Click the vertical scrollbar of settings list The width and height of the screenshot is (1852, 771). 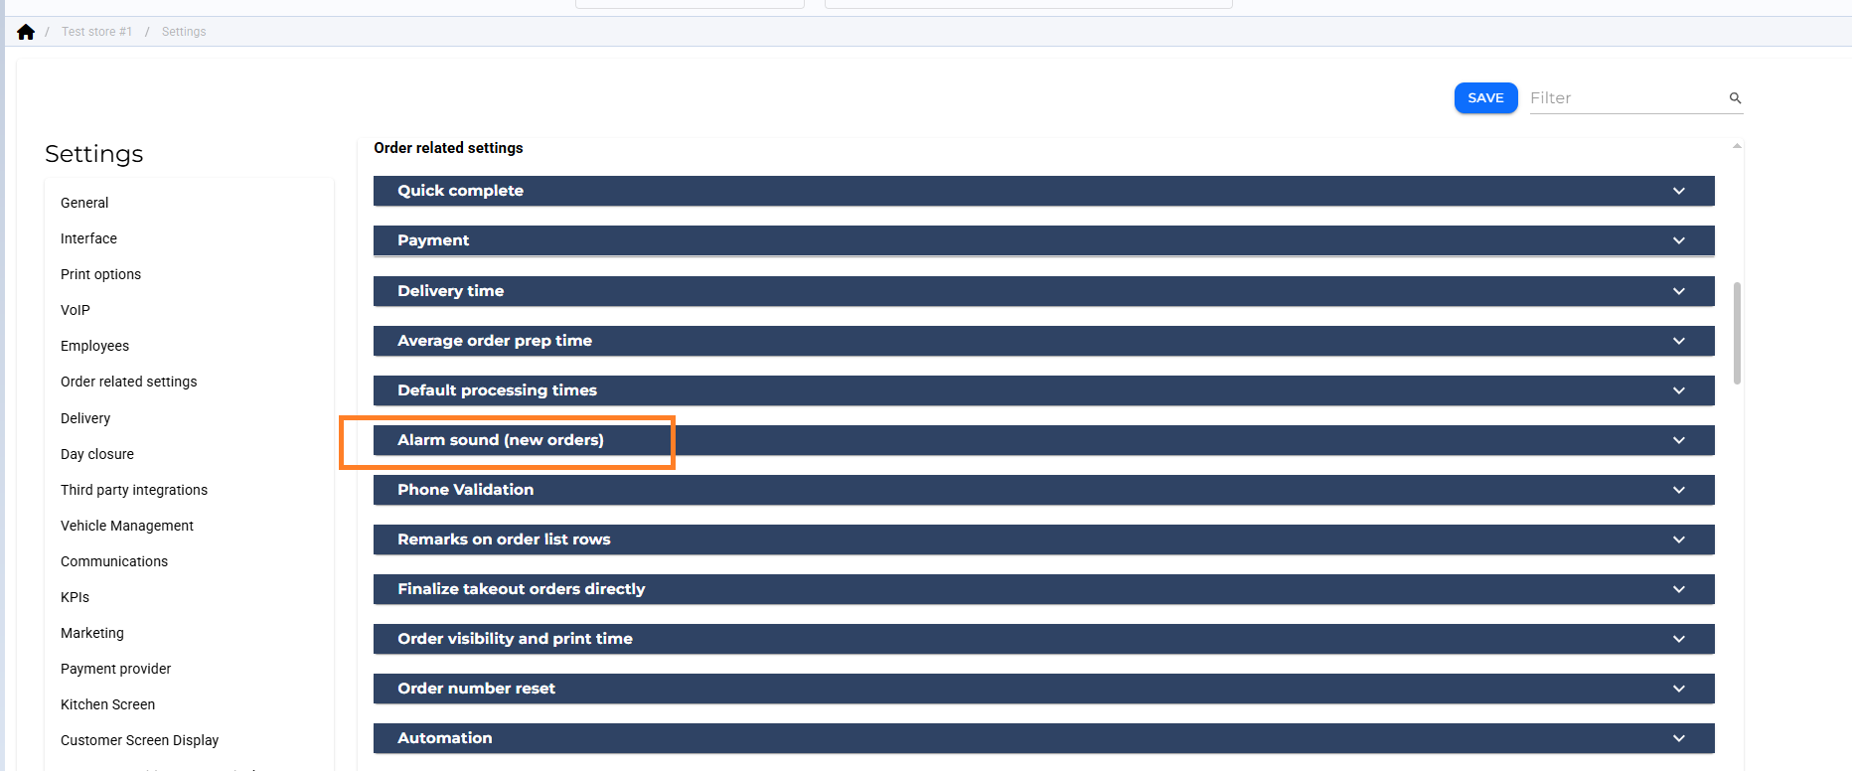tap(1737, 333)
